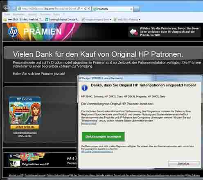Open address bar autocomplete dropdown arrow
Screen dimensions: 203x180
pos(82,9)
